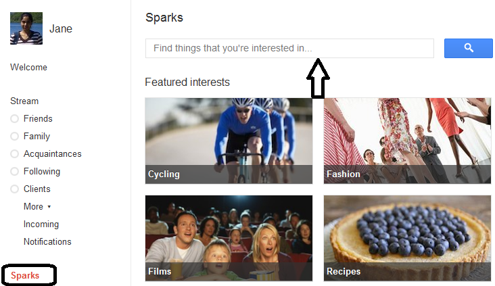
Task: Select the Clients circle radio button
Action: point(14,189)
